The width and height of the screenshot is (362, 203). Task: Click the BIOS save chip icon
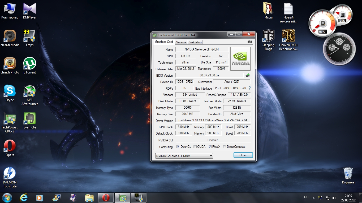[247, 75]
